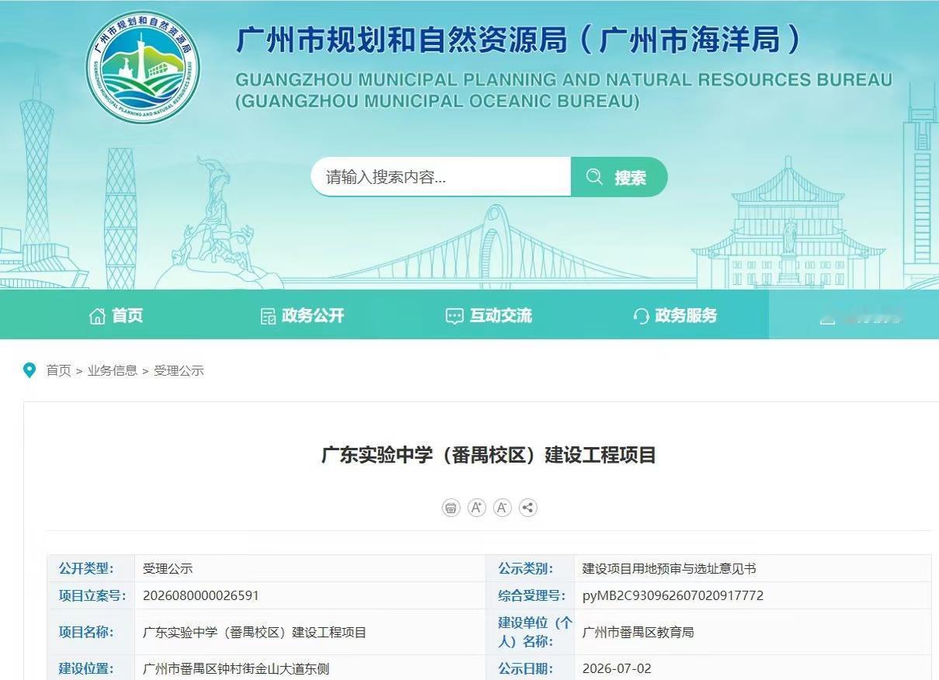This screenshot has height=680, width=939.
Task: Click the share icon under the title
Action: tap(528, 508)
